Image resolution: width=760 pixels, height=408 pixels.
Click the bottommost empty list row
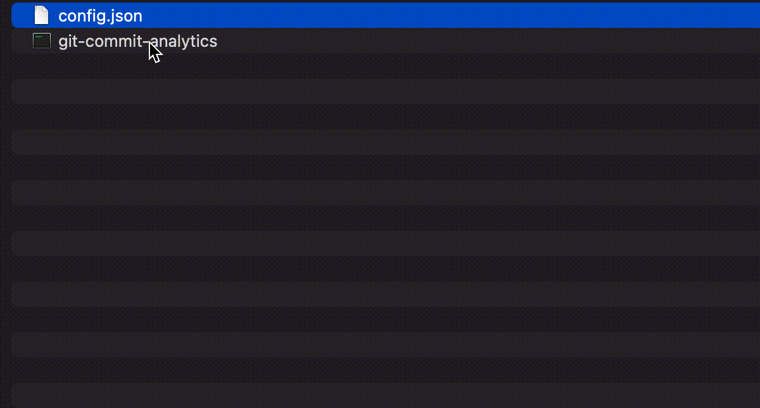pyautogui.click(x=386, y=395)
